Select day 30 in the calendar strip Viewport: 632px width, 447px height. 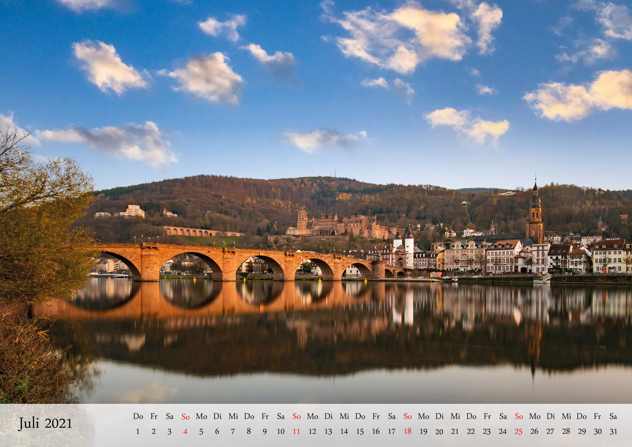point(598,431)
